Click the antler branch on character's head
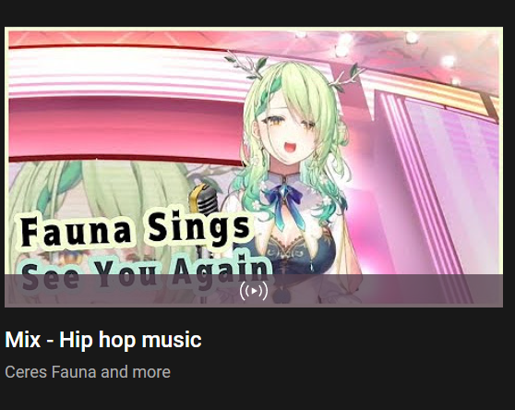The width and height of the screenshot is (515, 410). pyautogui.click(x=247, y=65)
